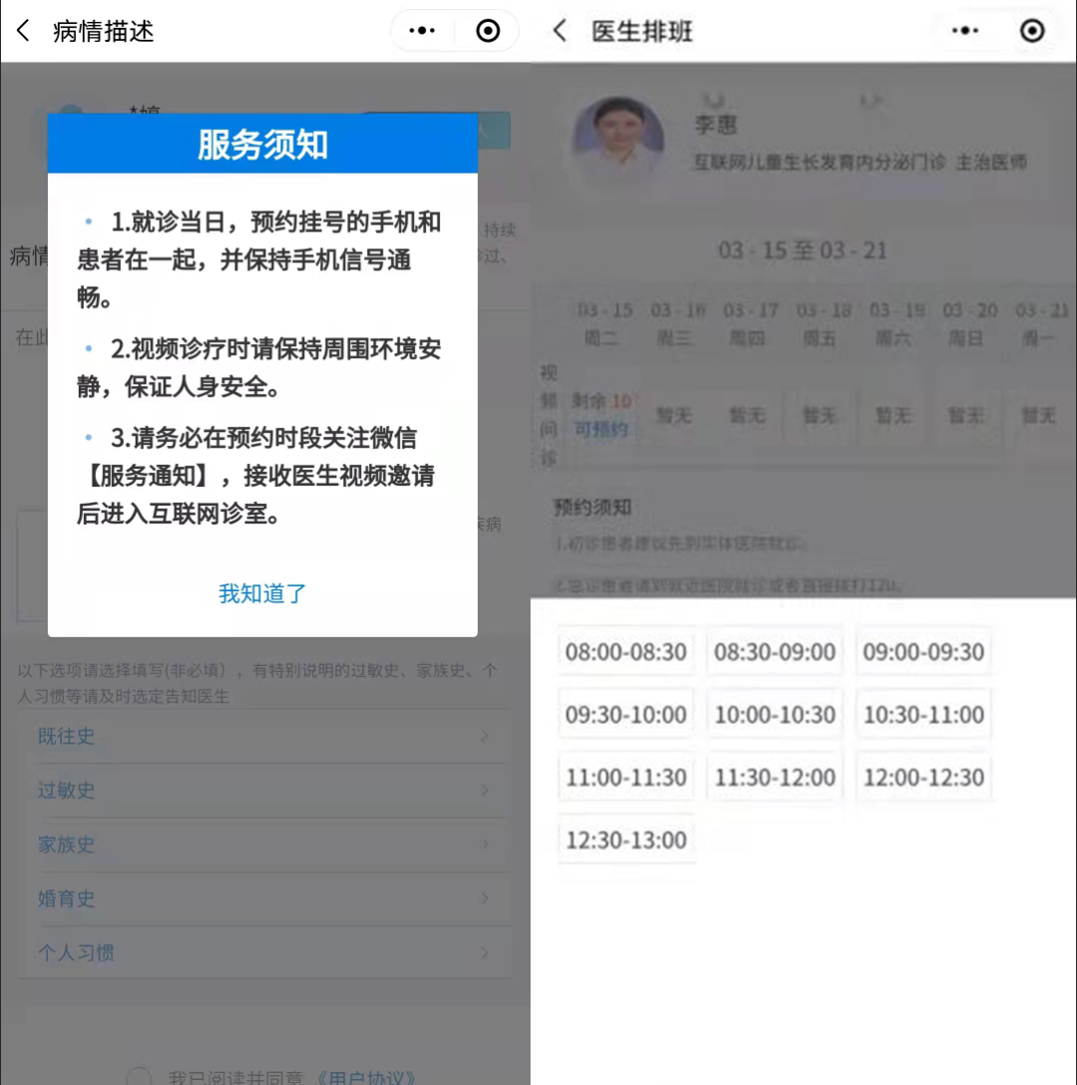Open the 婚育史 section

[x=264, y=899]
